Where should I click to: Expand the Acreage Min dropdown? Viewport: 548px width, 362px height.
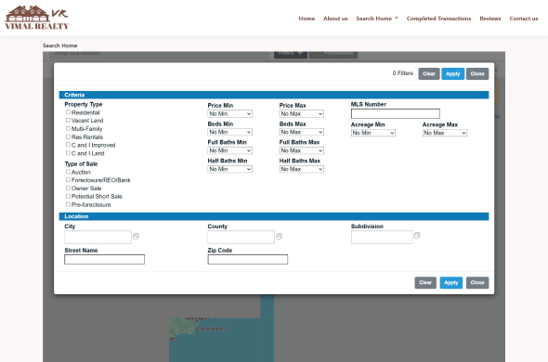(x=372, y=133)
